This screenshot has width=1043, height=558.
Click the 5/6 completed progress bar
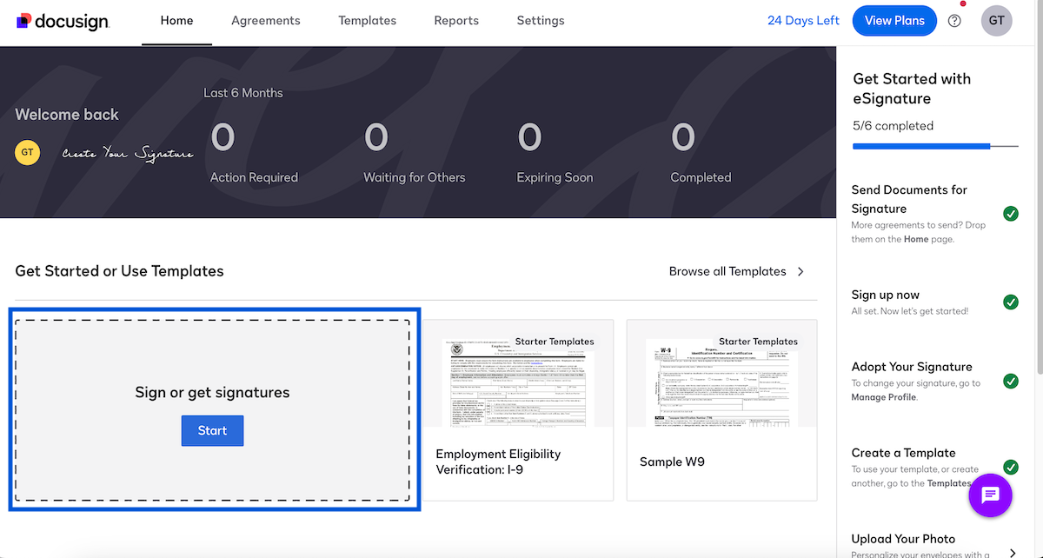click(934, 146)
